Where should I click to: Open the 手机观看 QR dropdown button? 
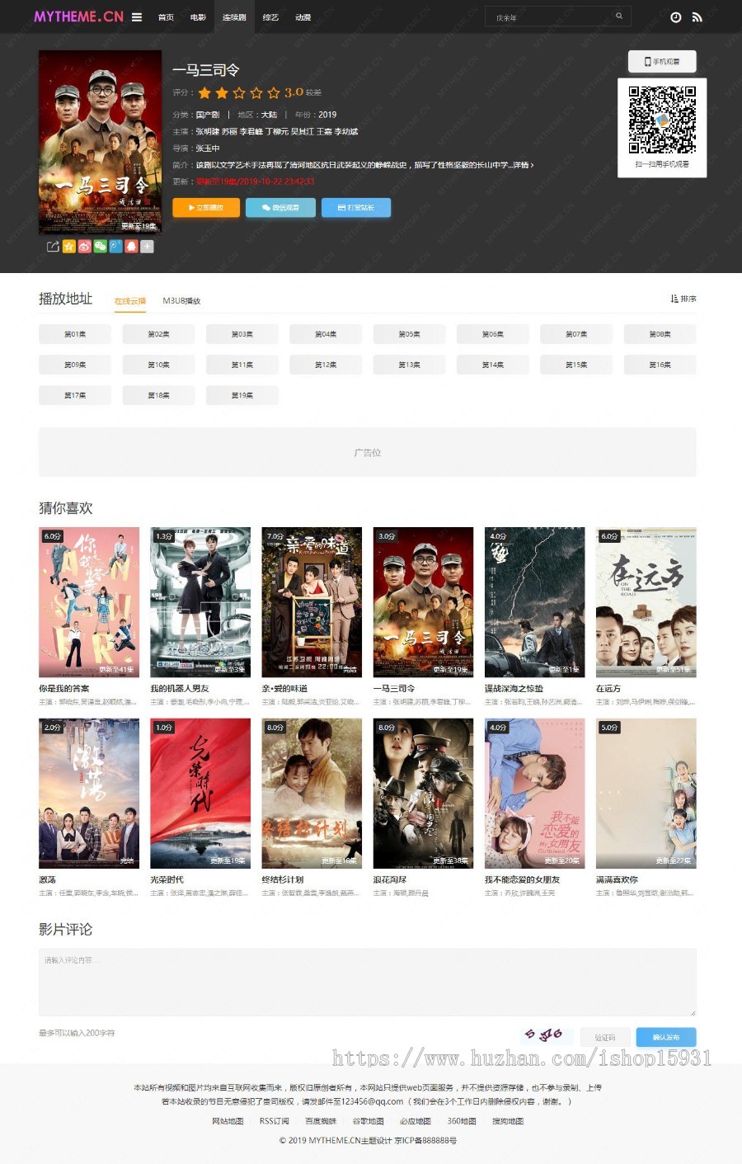[x=662, y=61]
